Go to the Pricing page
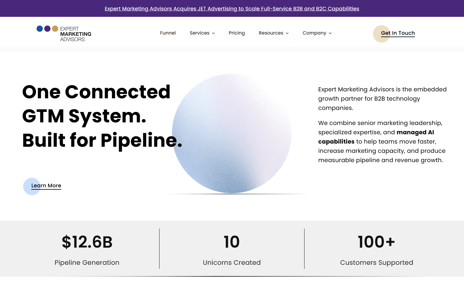This screenshot has height=290, width=464. 237,33
